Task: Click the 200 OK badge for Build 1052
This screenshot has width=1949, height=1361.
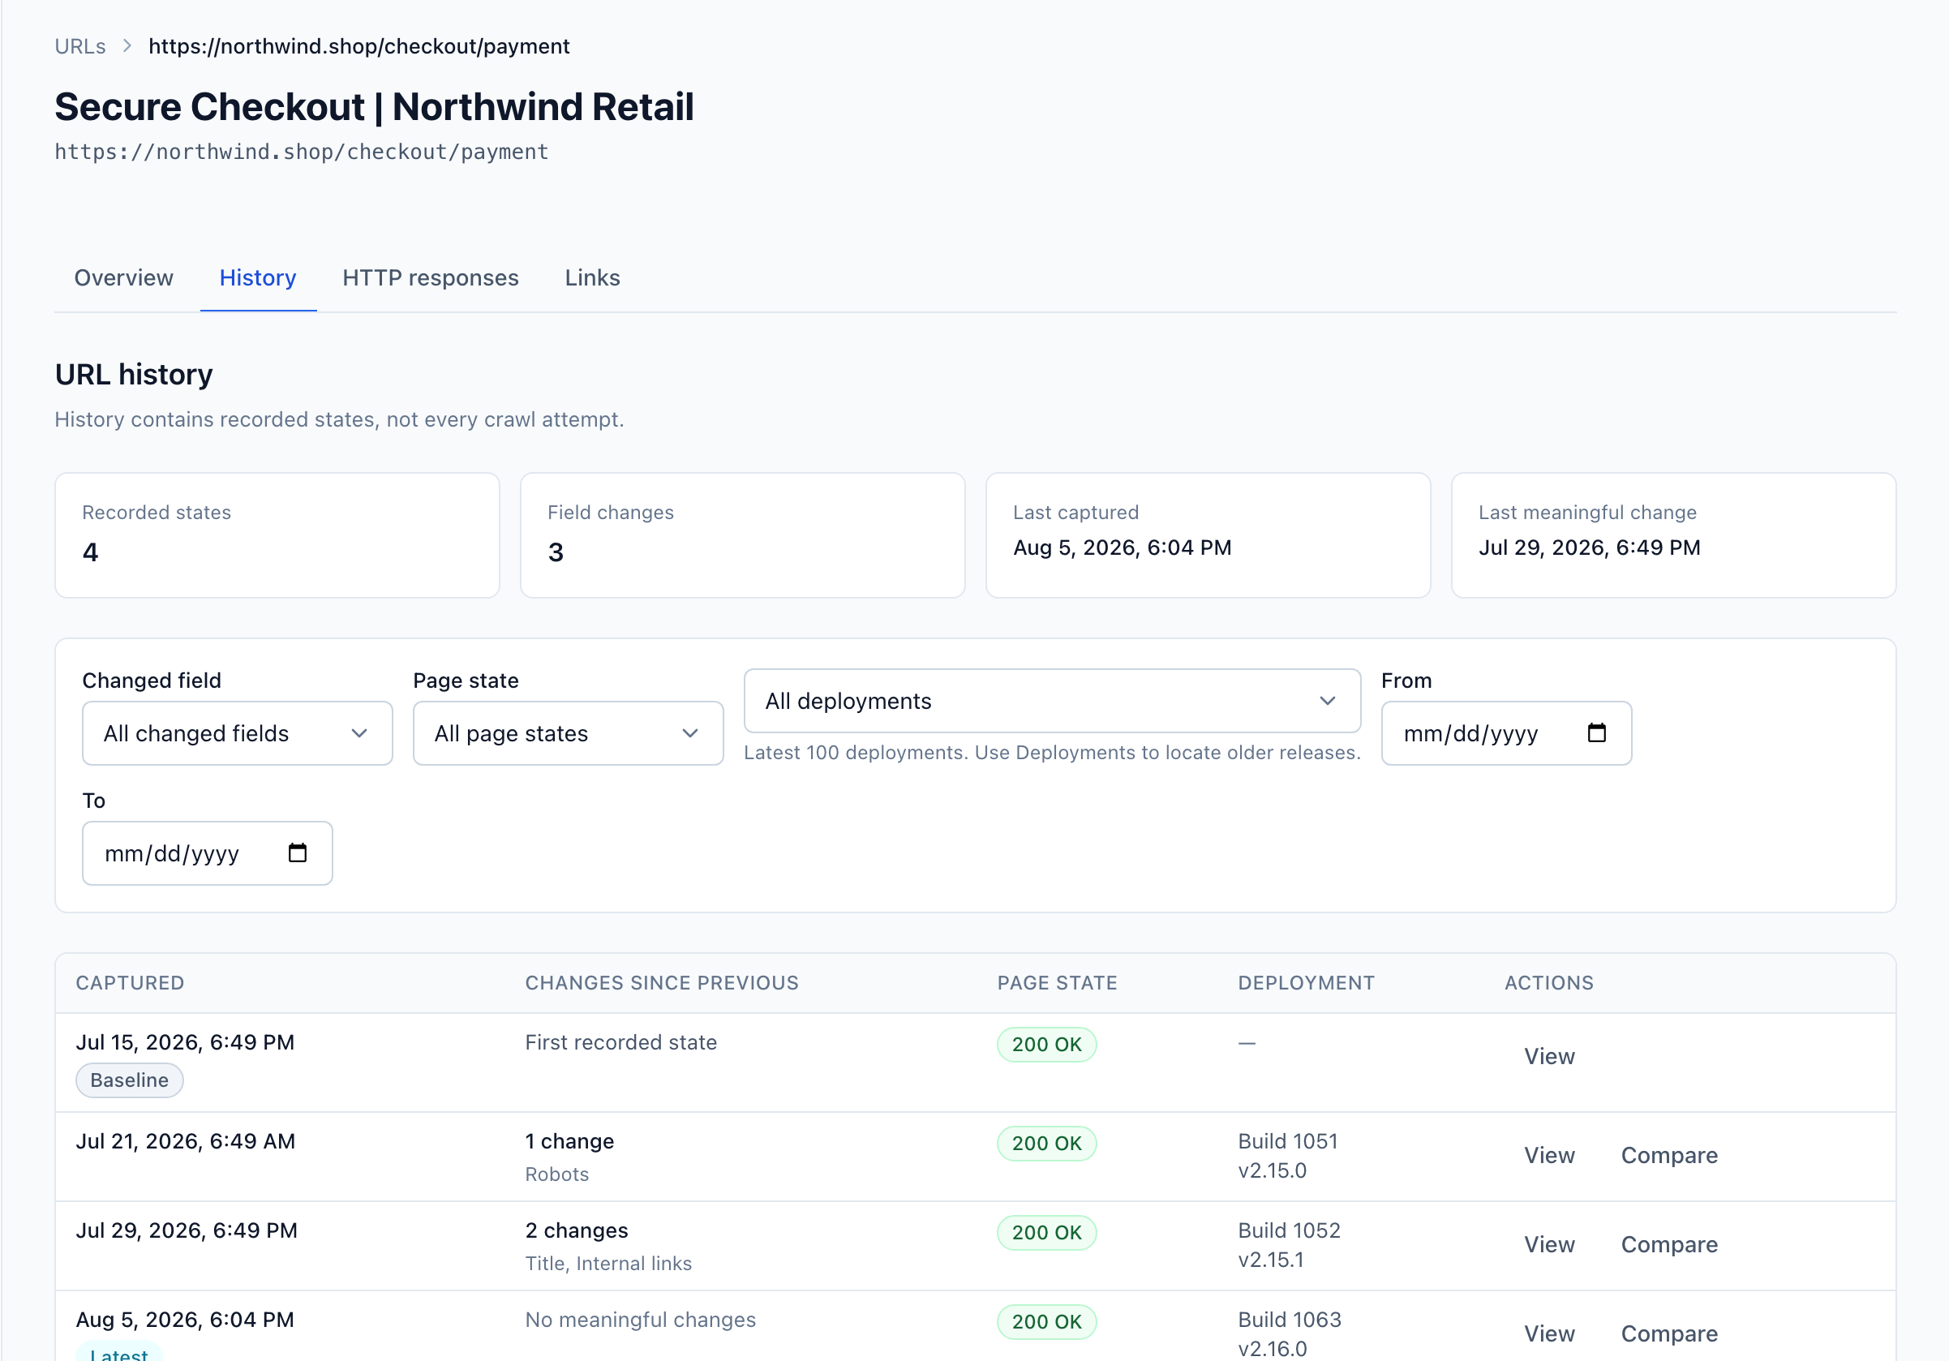Action: point(1046,1232)
